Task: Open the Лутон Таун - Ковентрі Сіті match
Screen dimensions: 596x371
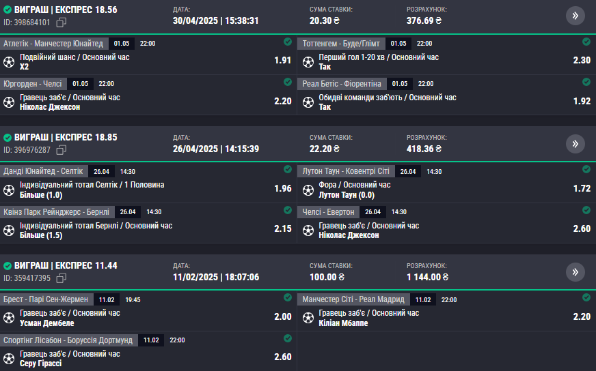Action: click(346, 171)
